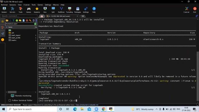199x112 pixels.
Task: Open the Zoom app from the taskbar
Action: pyautogui.click(x=96, y=109)
